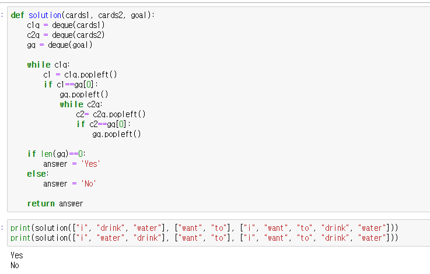Click the answer = 'Yes' line
Viewport: 430px width, 274px height.
tap(72, 164)
